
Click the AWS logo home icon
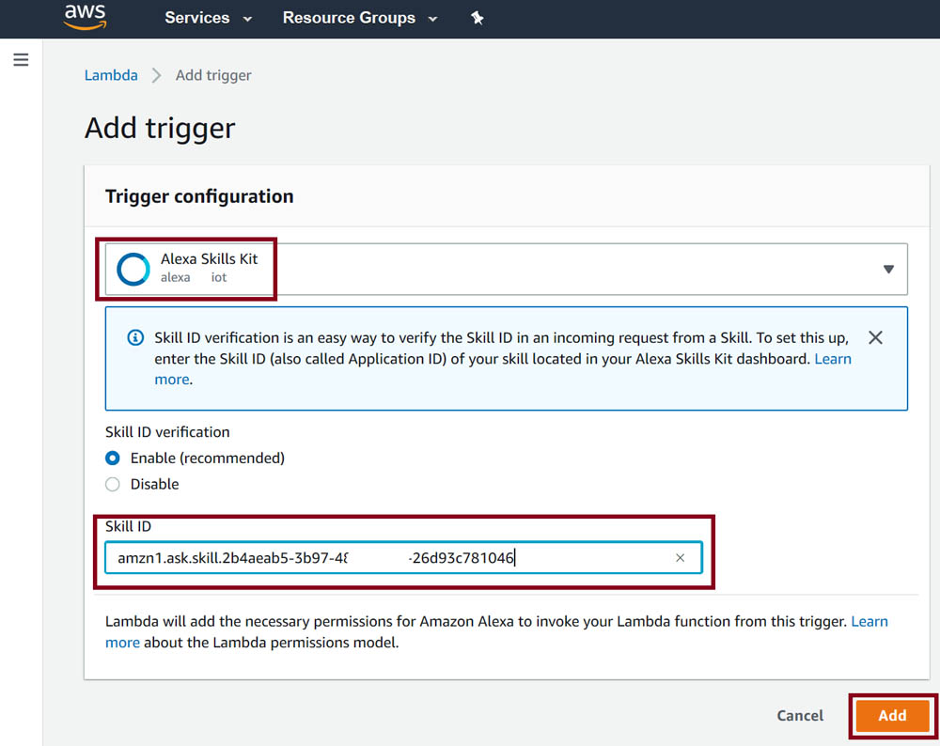pyautogui.click(x=86, y=17)
